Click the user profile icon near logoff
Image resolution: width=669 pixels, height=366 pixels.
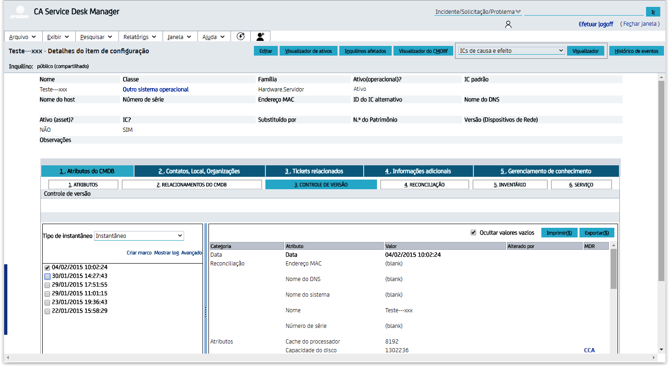pos(508,24)
